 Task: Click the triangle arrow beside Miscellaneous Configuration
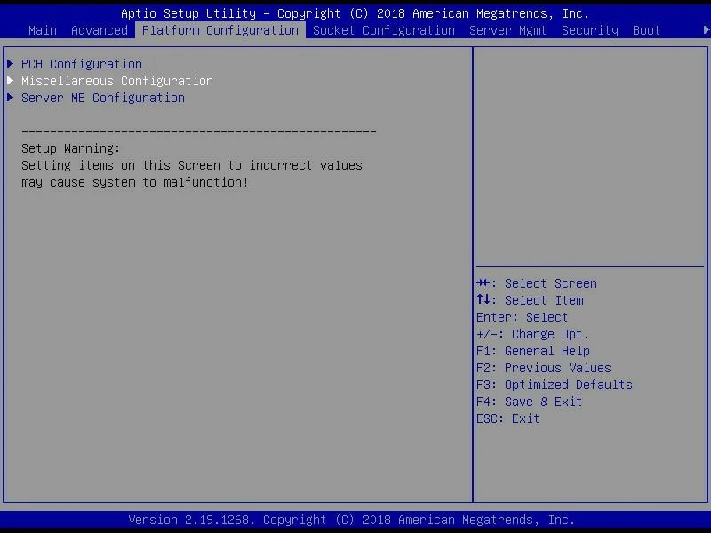[x=11, y=81]
